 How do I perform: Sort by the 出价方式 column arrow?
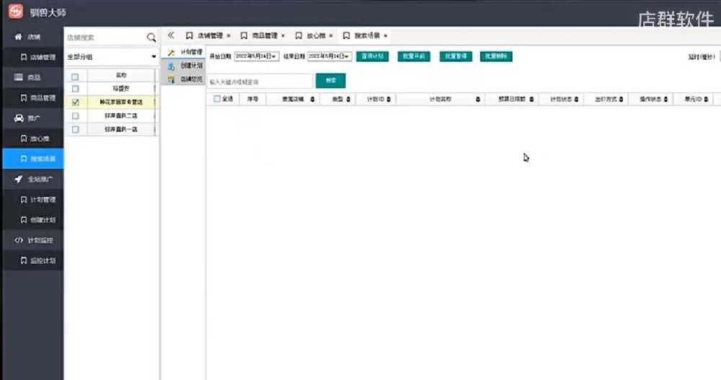click(621, 99)
